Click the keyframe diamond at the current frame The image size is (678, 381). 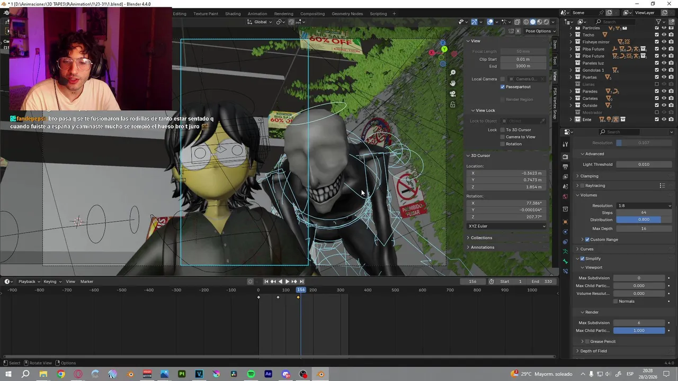pyautogui.click(x=298, y=297)
